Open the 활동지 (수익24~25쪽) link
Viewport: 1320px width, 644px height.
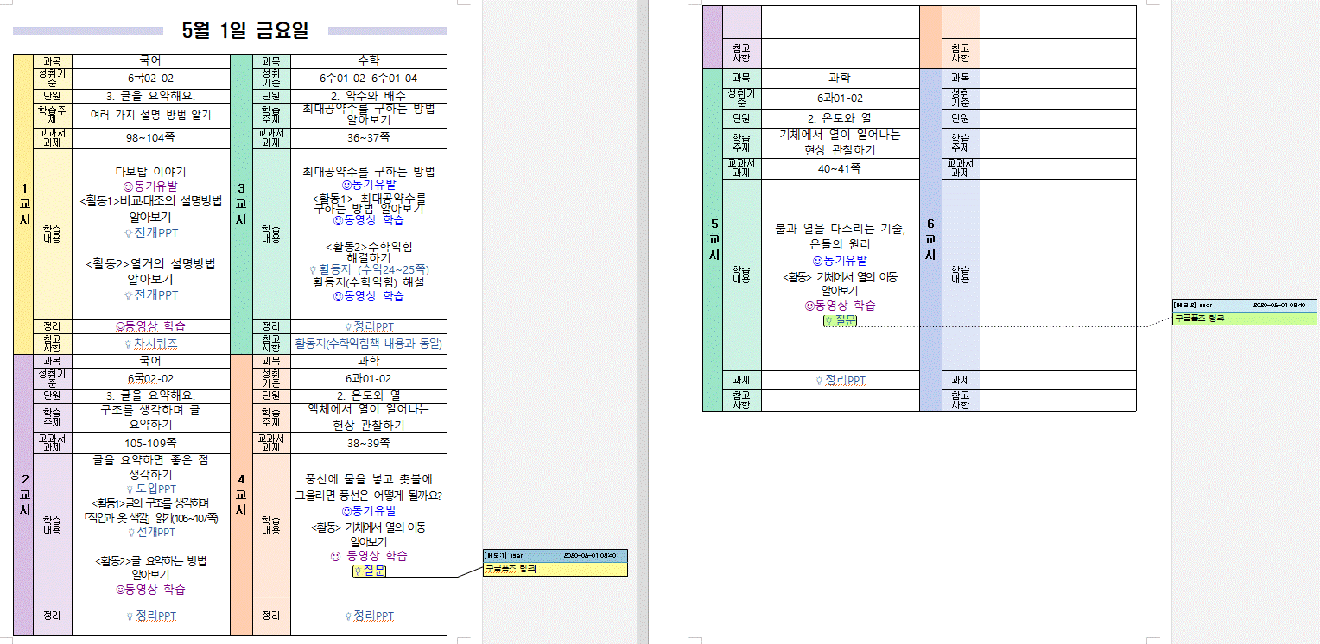(369, 269)
